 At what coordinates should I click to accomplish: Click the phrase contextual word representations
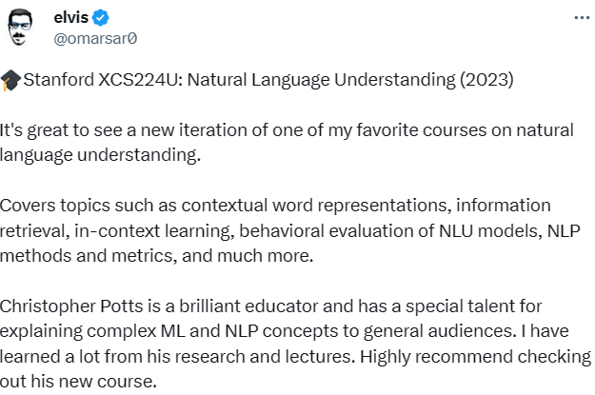click(x=314, y=206)
